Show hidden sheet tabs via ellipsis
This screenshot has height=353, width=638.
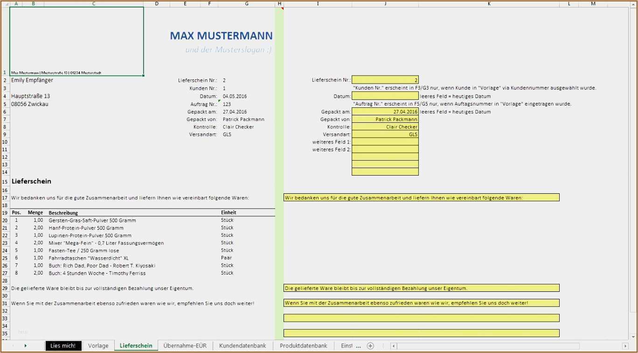358,346
